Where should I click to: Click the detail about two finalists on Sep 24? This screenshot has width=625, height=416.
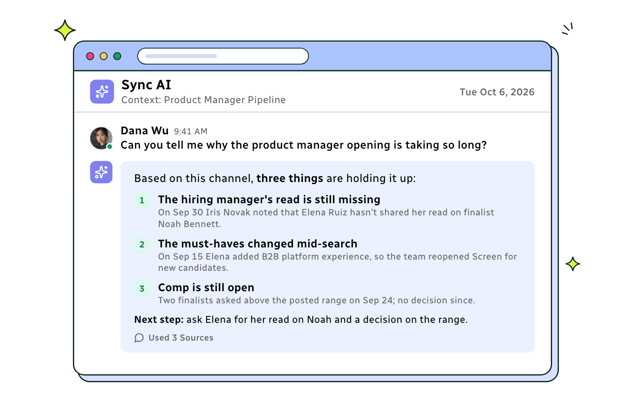tap(316, 300)
